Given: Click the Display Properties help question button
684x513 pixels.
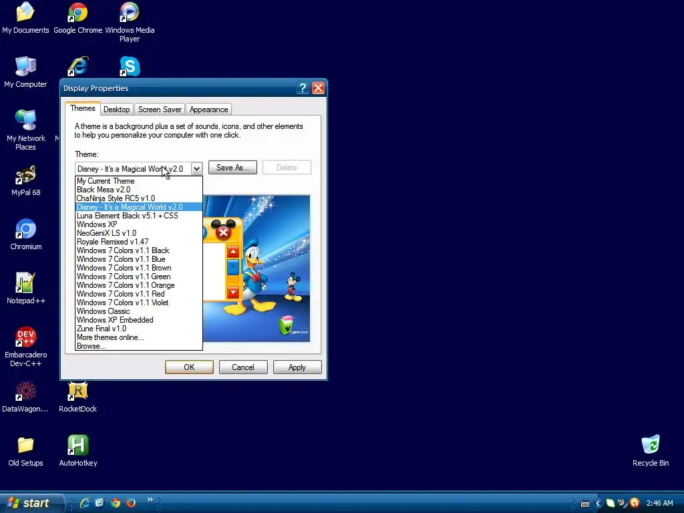Looking at the screenshot, I should 303,88.
